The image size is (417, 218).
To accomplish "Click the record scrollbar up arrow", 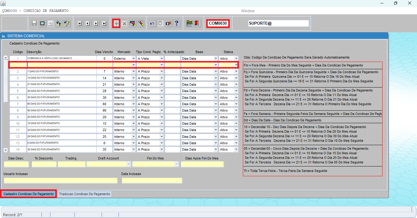I will pyautogui.click(x=5, y=58).
